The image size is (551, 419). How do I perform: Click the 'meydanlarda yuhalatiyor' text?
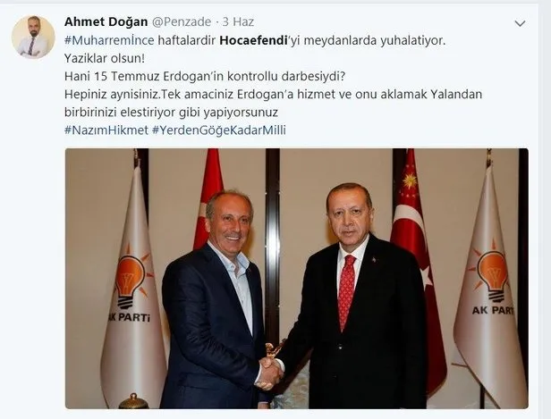tap(374, 41)
